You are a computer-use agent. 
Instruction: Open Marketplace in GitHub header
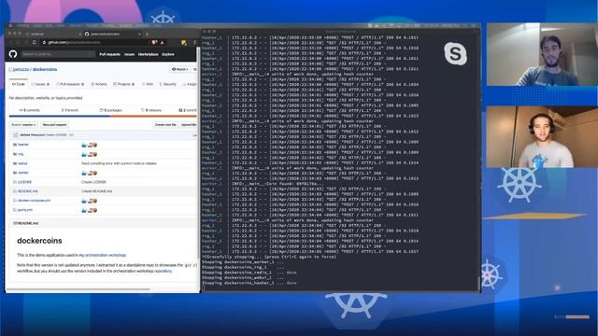click(x=148, y=54)
